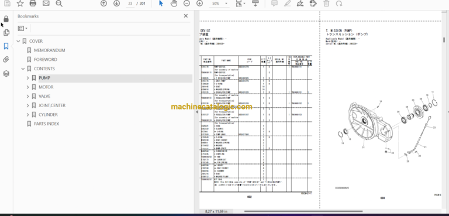Expand the JOINT;CENTER bookmark
The height and width of the screenshot is (216, 449).
28,105
